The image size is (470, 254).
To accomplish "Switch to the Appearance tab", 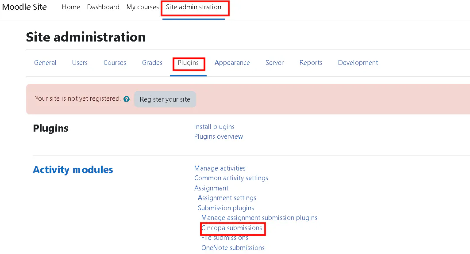I will (232, 63).
